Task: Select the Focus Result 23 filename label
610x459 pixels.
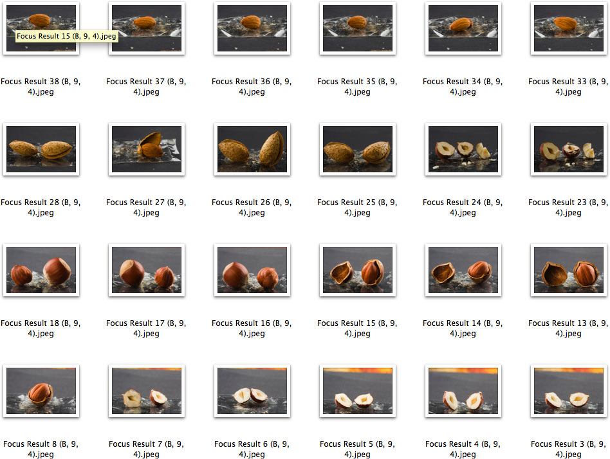Action: coord(568,208)
